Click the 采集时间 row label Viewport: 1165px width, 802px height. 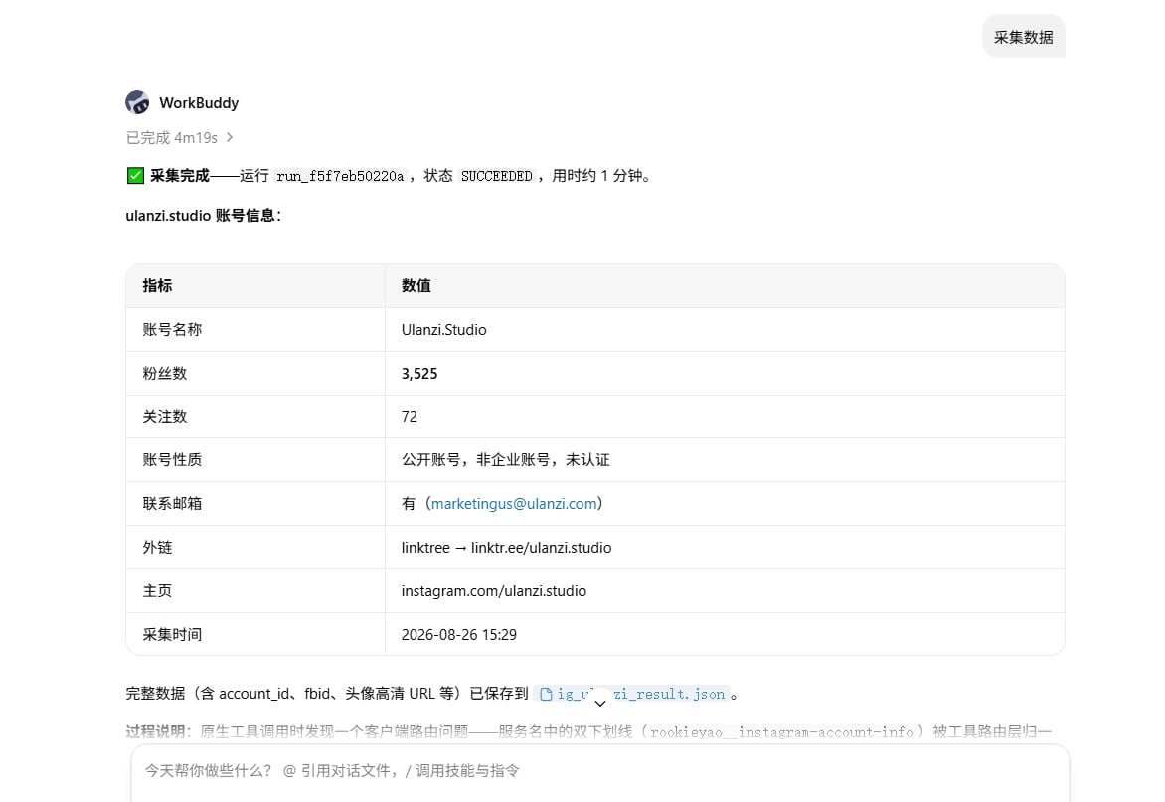[172, 635]
